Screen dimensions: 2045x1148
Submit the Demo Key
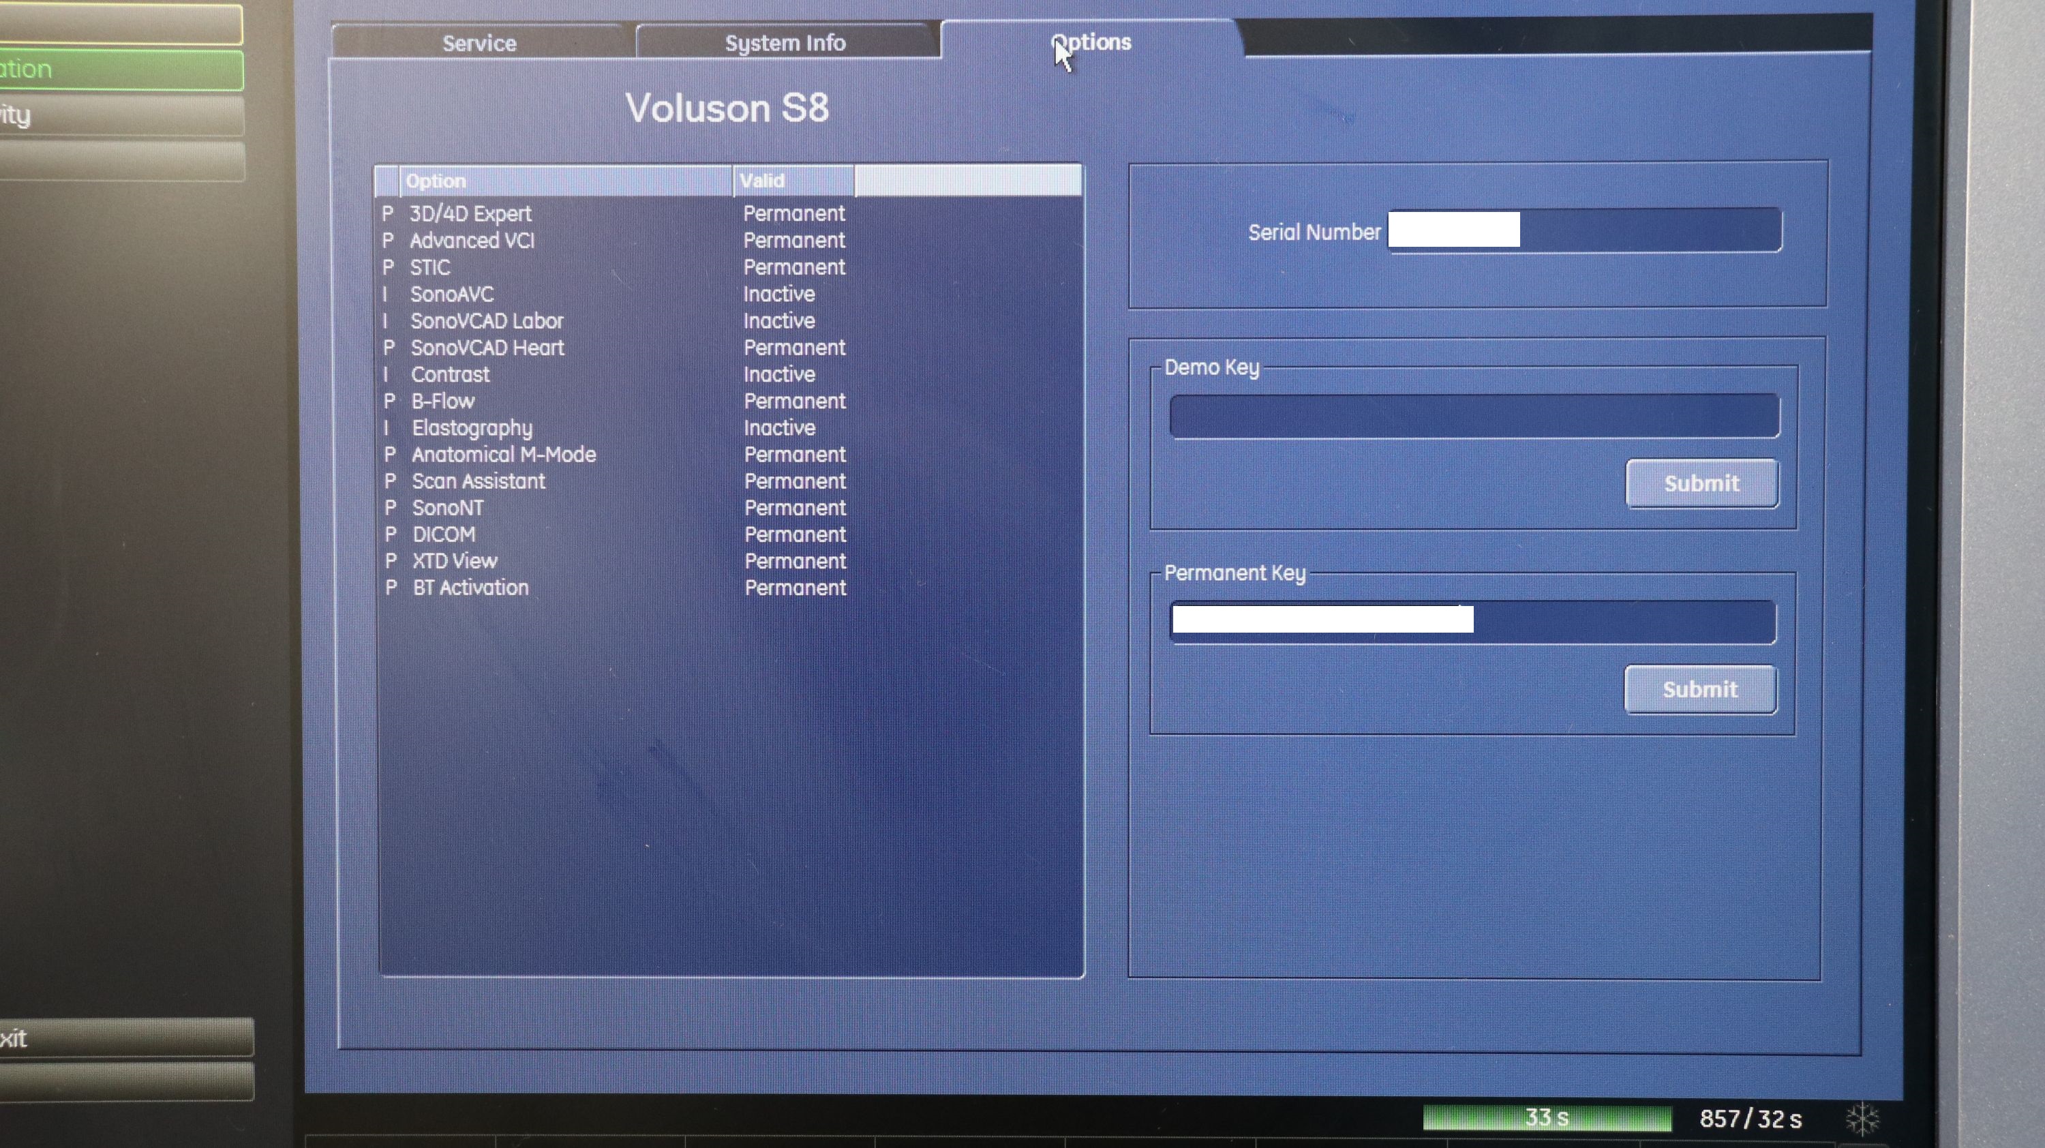click(x=1701, y=483)
